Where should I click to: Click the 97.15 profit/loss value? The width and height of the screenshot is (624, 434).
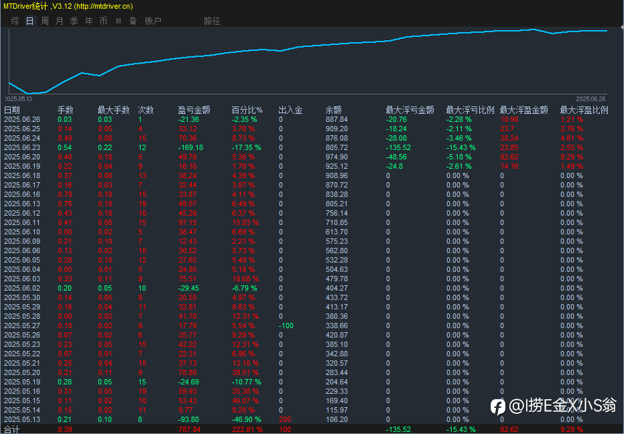click(x=188, y=222)
